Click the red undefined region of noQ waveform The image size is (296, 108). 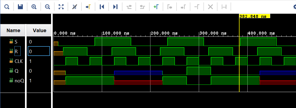coord(138,83)
